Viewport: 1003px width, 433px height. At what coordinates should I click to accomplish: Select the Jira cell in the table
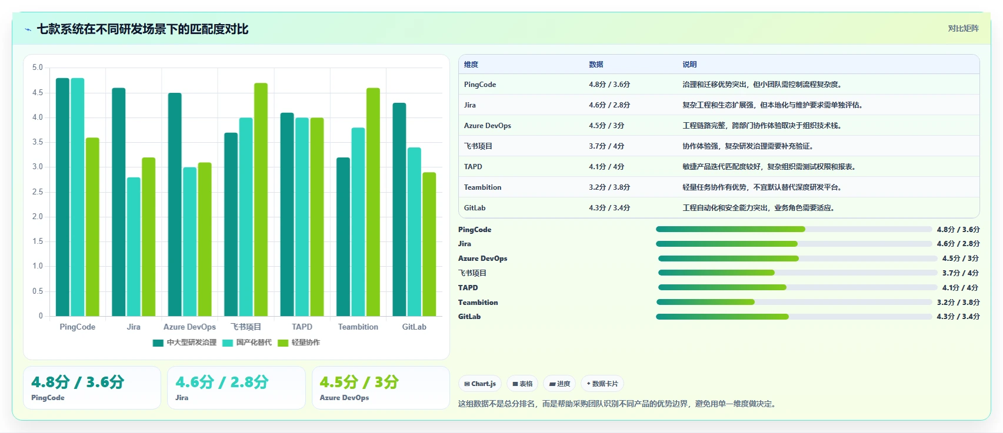[x=470, y=105]
